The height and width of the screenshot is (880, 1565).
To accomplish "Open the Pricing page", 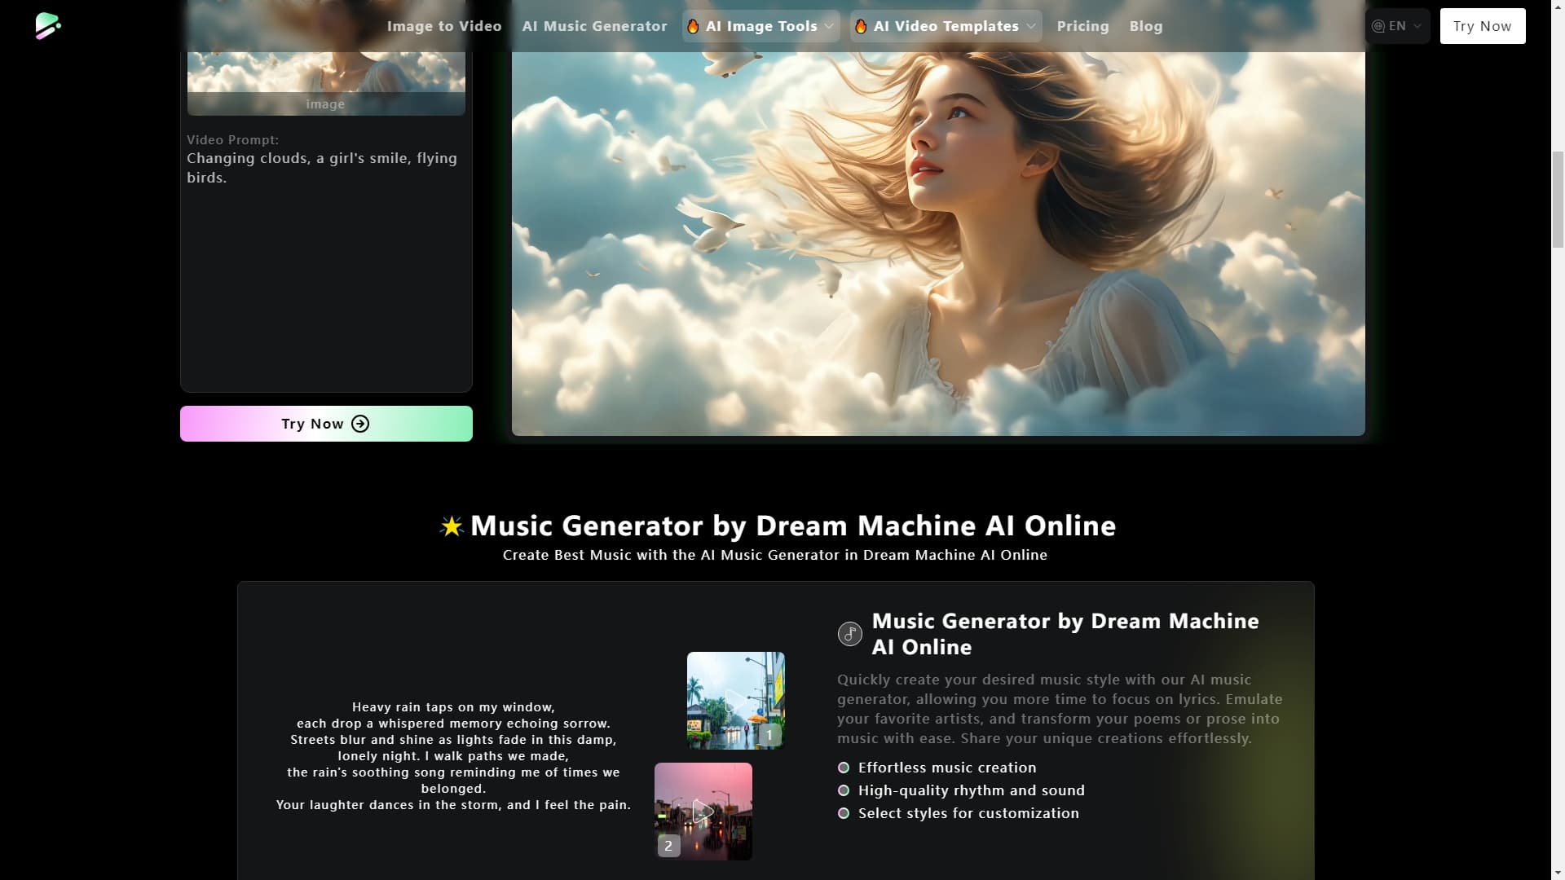I will [1082, 25].
